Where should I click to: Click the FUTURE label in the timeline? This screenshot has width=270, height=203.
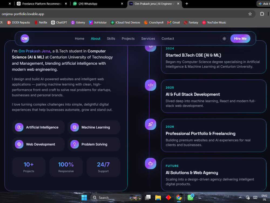(x=172, y=166)
